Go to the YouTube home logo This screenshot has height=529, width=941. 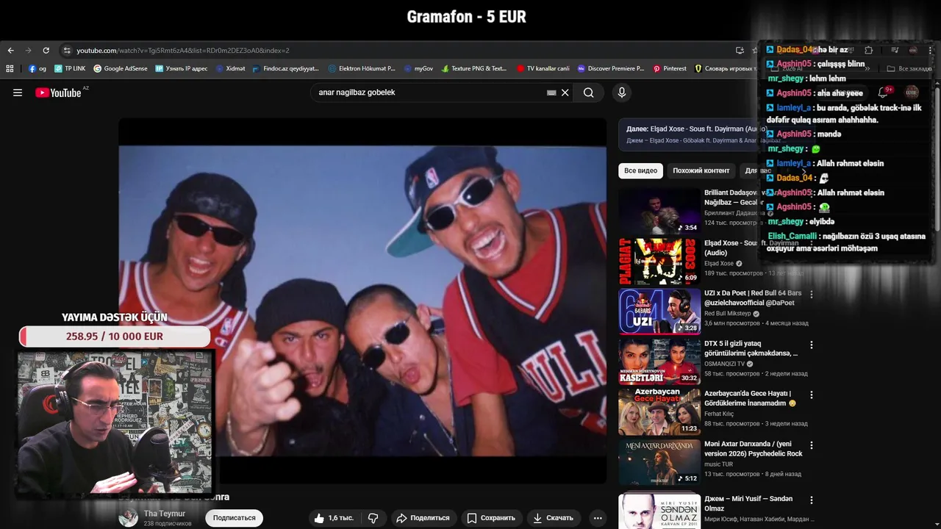[x=58, y=93]
